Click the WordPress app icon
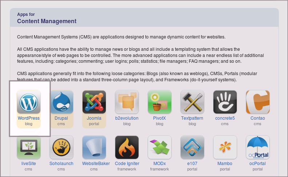 29,102
